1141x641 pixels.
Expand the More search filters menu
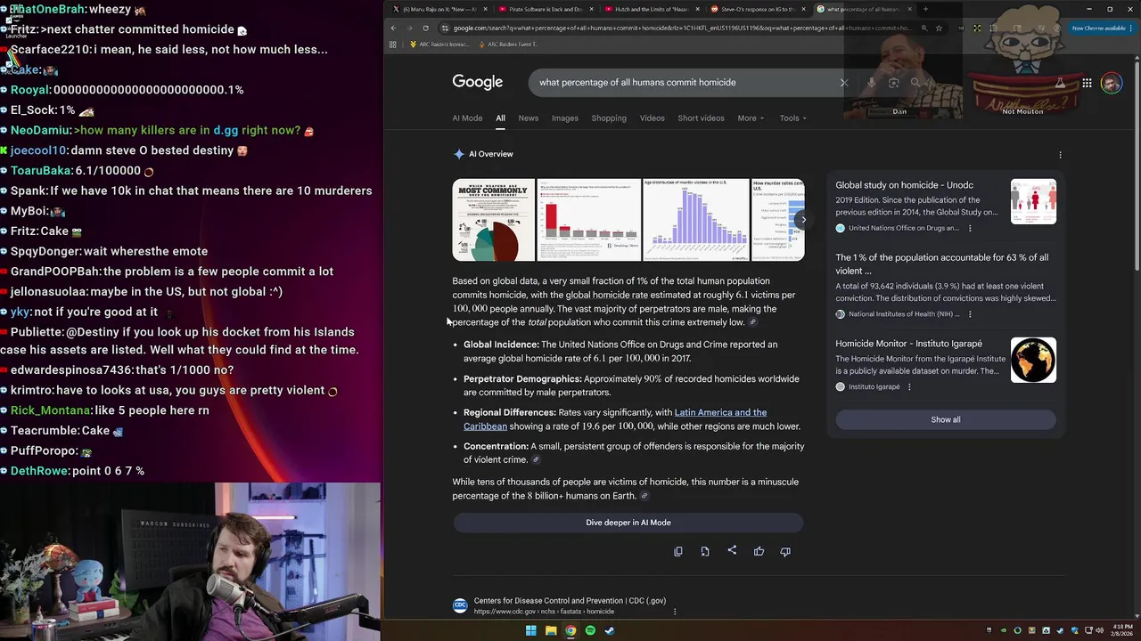(x=751, y=118)
